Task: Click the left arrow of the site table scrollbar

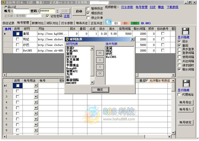Action: 5,75
